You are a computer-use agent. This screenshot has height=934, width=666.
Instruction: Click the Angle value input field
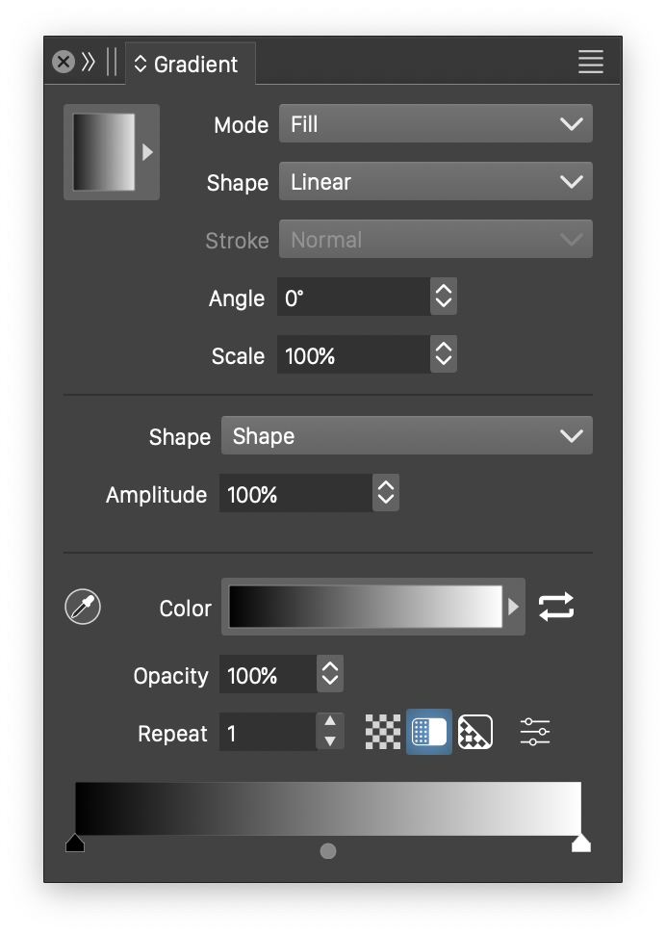352,298
